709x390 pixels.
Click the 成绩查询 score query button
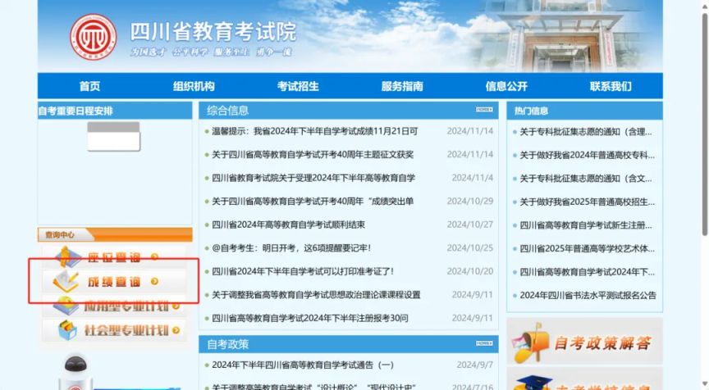[x=114, y=282]
